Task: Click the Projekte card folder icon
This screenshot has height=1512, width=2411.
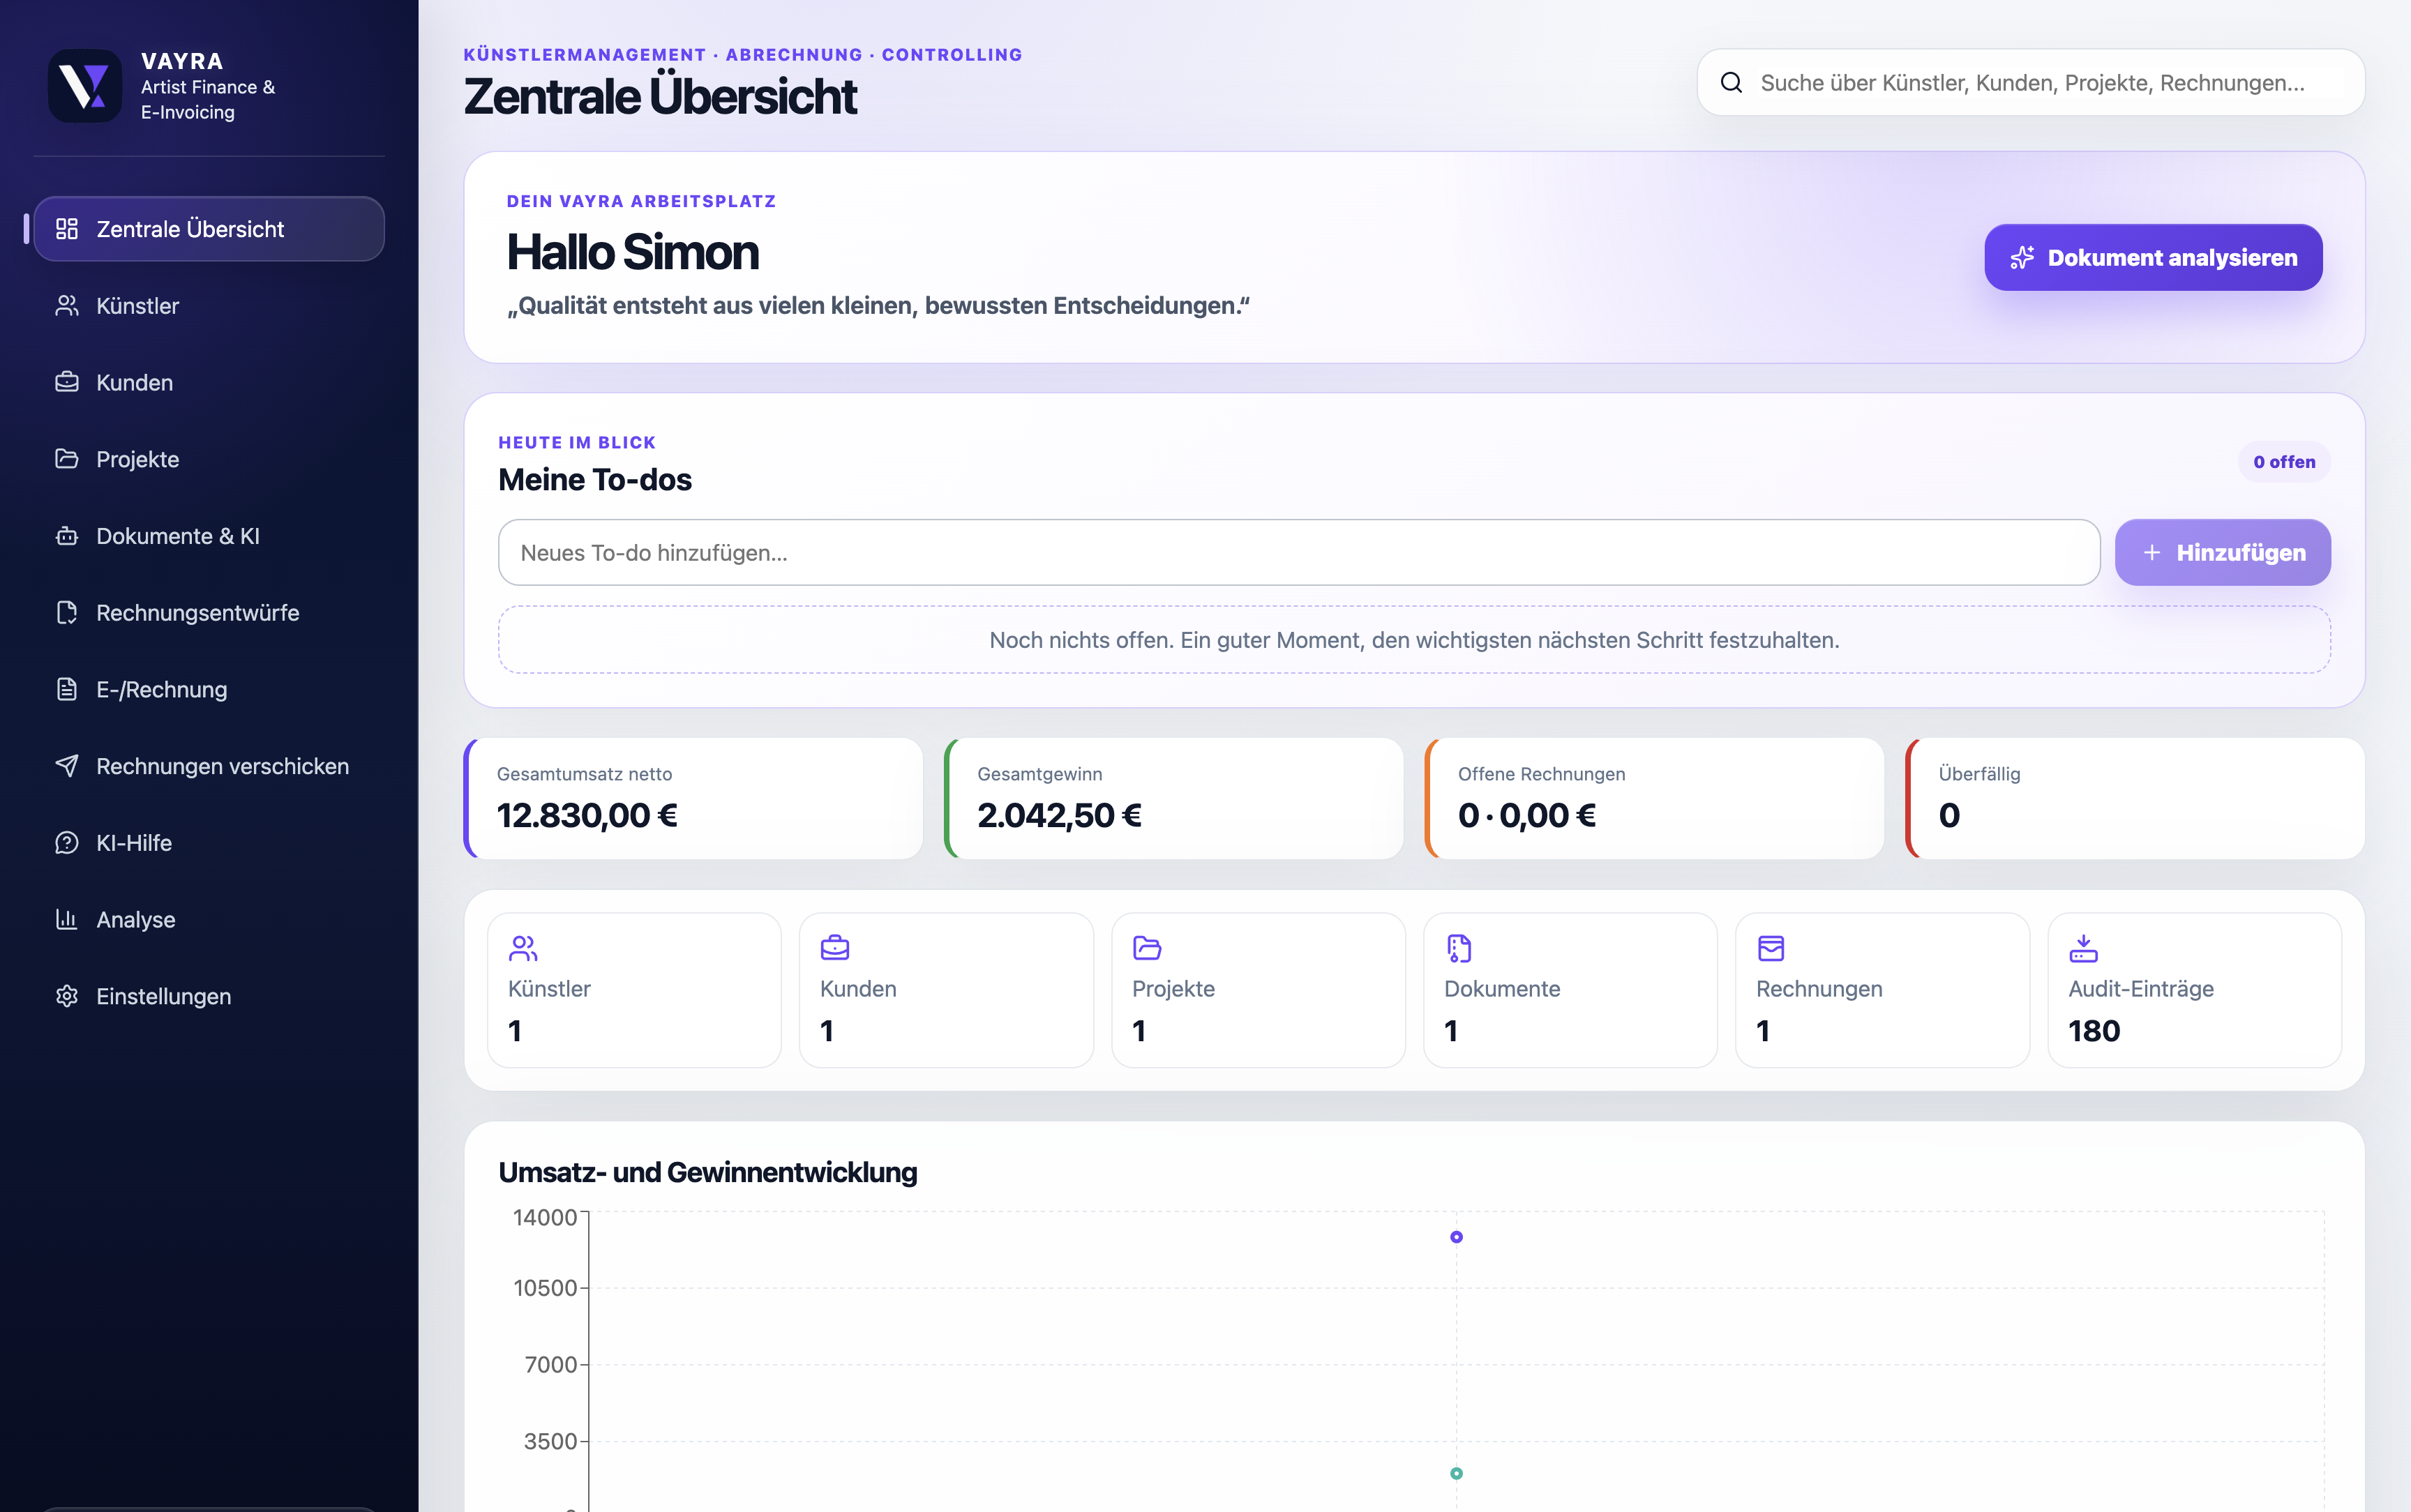Action: coord(1147,947)
